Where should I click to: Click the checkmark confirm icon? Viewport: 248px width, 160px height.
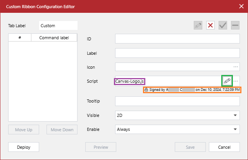[223, 26]
